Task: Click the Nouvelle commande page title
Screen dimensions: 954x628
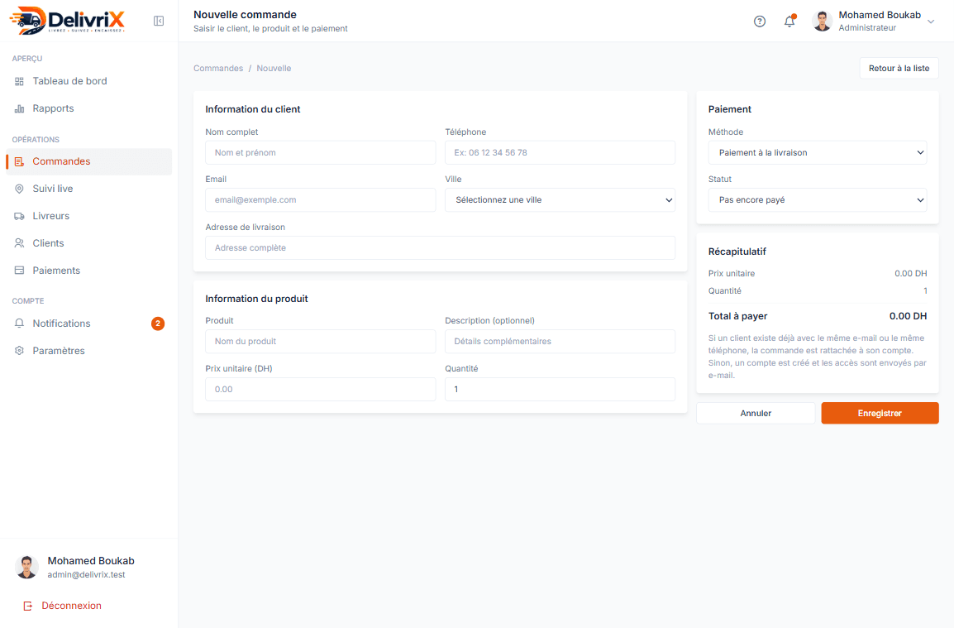Action: pyautogui.click(x=246, y=15)
